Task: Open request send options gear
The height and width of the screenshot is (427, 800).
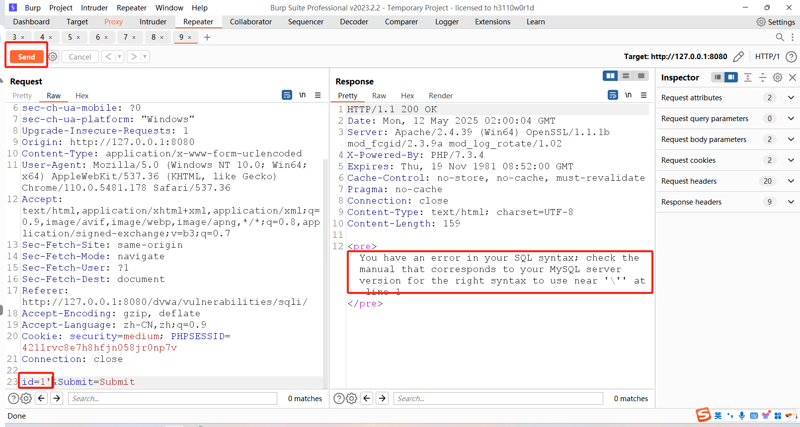Action: click(53, 57)
